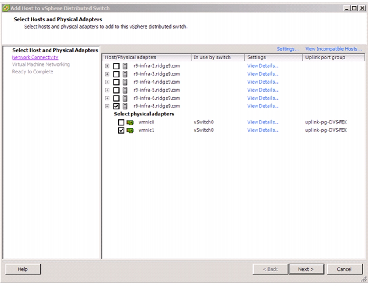Select the vmnic0 adapter name
Image resolution: width=368 pixels, height=297 pixels.
click(146, 122)
